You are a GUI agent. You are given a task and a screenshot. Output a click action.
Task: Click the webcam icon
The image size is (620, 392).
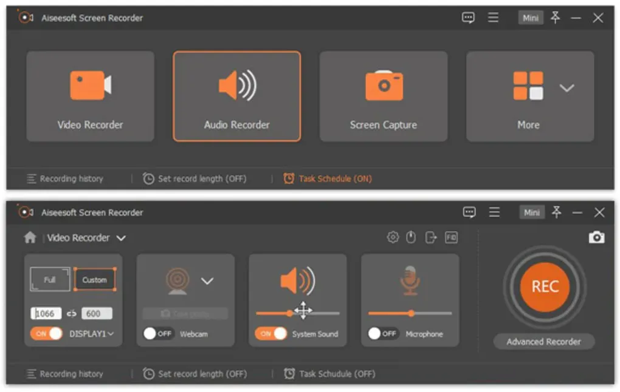(177, 281)
